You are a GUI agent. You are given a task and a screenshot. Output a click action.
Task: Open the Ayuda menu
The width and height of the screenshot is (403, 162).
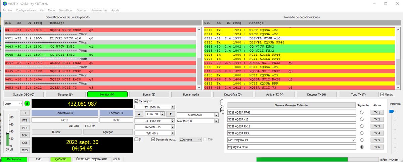coord(115,10)
